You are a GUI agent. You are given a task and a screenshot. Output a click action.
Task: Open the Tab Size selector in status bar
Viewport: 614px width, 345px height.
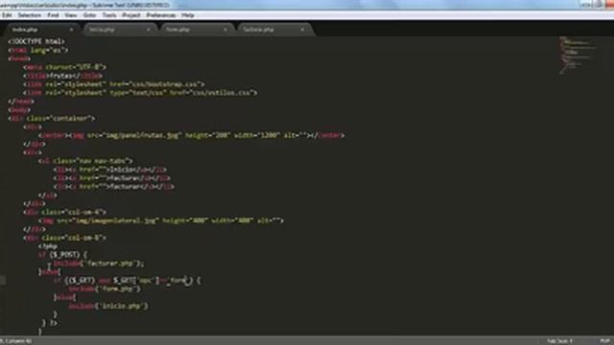coord(559,341)
